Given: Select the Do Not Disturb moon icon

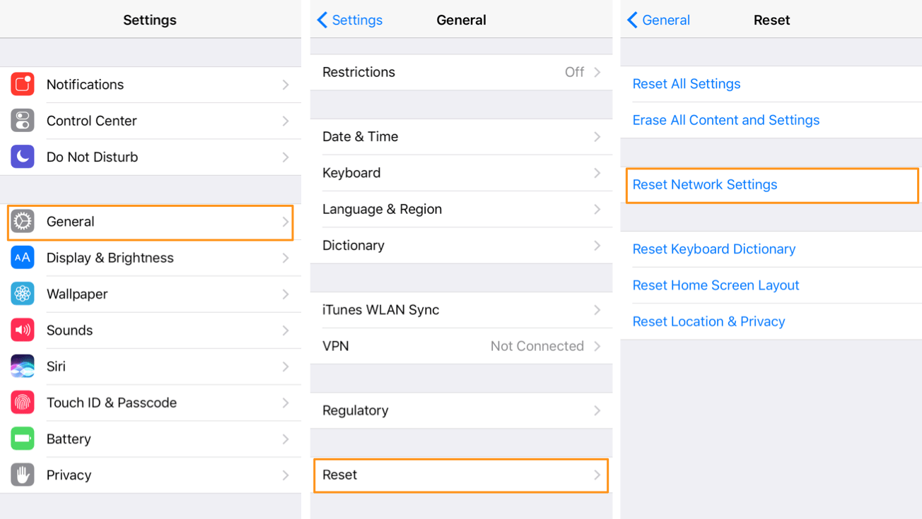Looking at the screenshot, I should tap(22, 157).
